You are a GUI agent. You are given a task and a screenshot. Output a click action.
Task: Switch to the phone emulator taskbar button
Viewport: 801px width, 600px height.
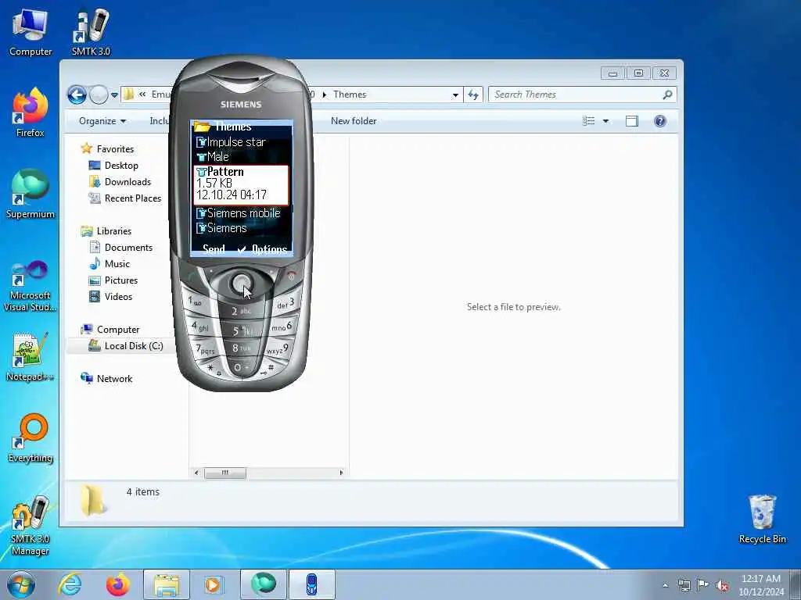311,584
